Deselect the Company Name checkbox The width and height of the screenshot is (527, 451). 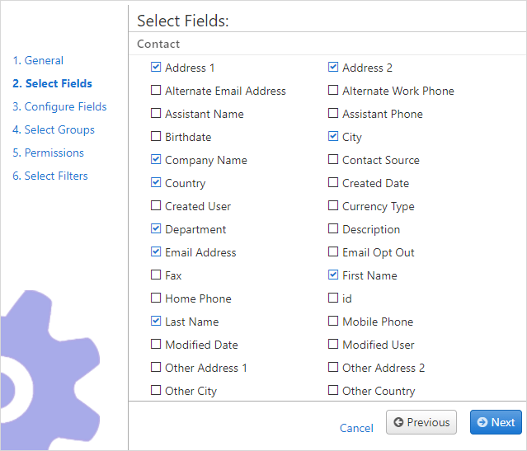click(156, 159)
